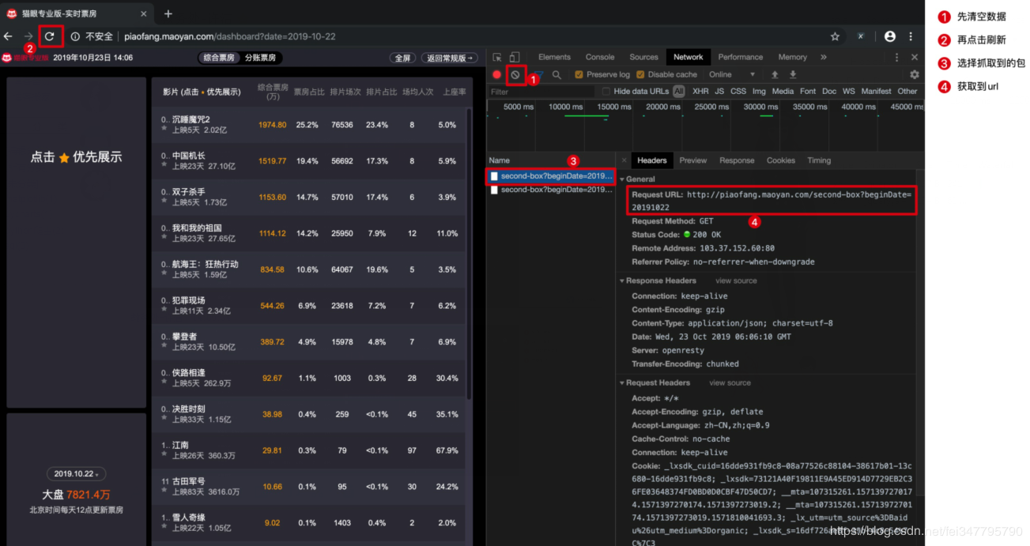This screenshot has height=546, width=1030.
Task: Filter requests by Img type
Action: [759, 91]
